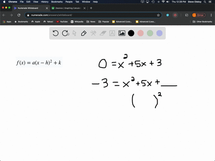This screenshot has width=215, height=161.
Task: Click the Time Machine clock icon
Action: click(x=153, y=2)
